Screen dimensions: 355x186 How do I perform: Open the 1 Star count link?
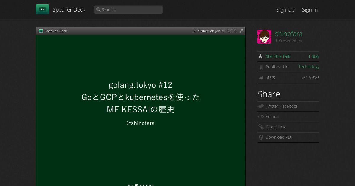tap(314, 56)
